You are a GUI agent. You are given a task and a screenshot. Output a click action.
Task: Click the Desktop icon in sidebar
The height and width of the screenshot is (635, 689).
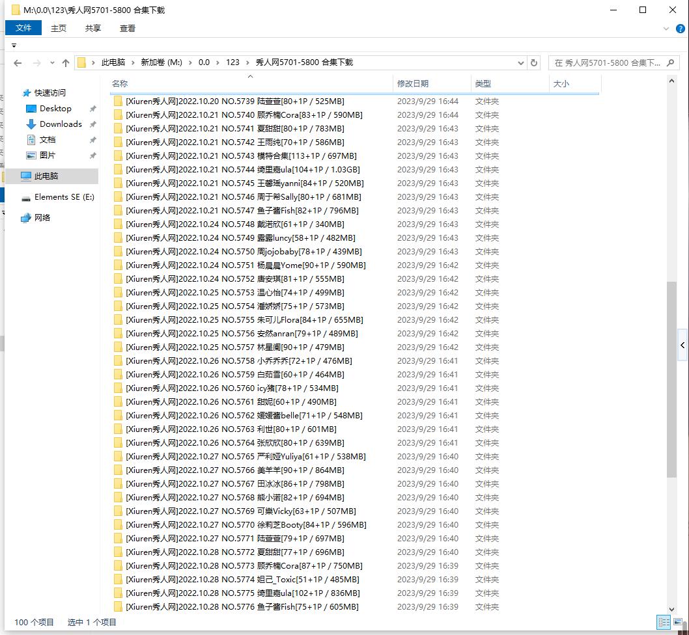coord(31,109)
